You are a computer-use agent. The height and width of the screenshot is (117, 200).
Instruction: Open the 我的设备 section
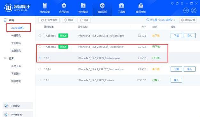click(x=45, y=8)
